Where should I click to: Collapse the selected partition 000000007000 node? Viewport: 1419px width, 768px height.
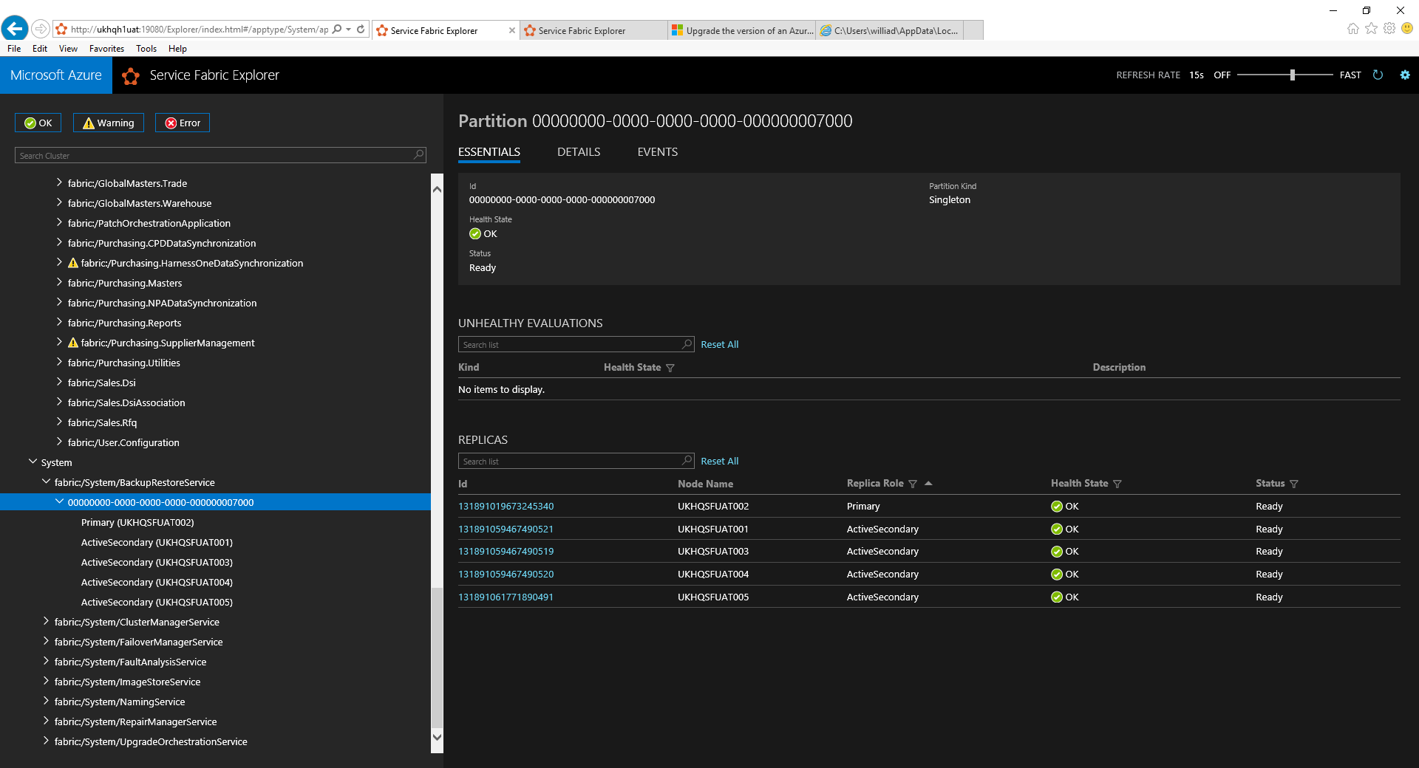[x=59, y=501]
